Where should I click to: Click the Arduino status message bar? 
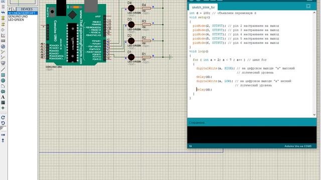point(252,122)
